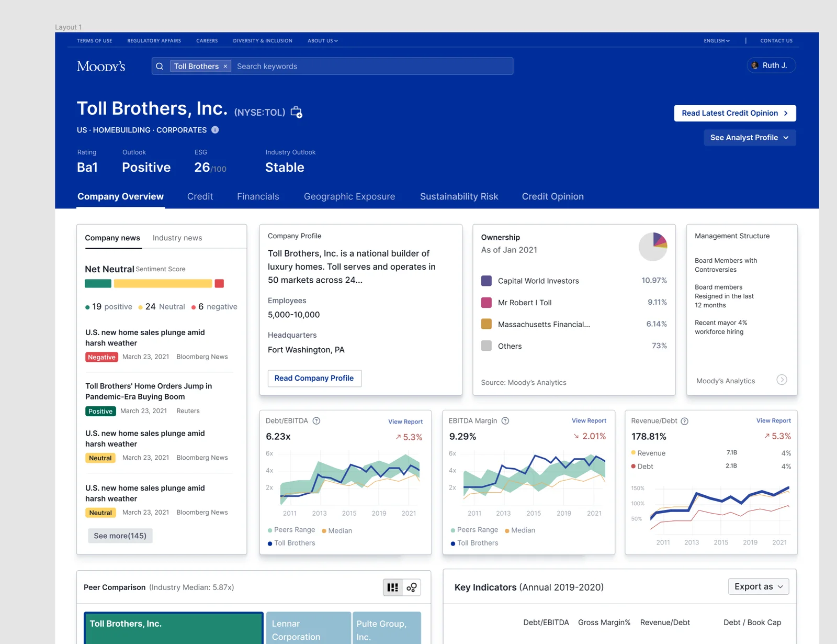Screen dimensions: 837x644
Task: Open View Report for Debt/EBITDA
Action: point(405,421)
